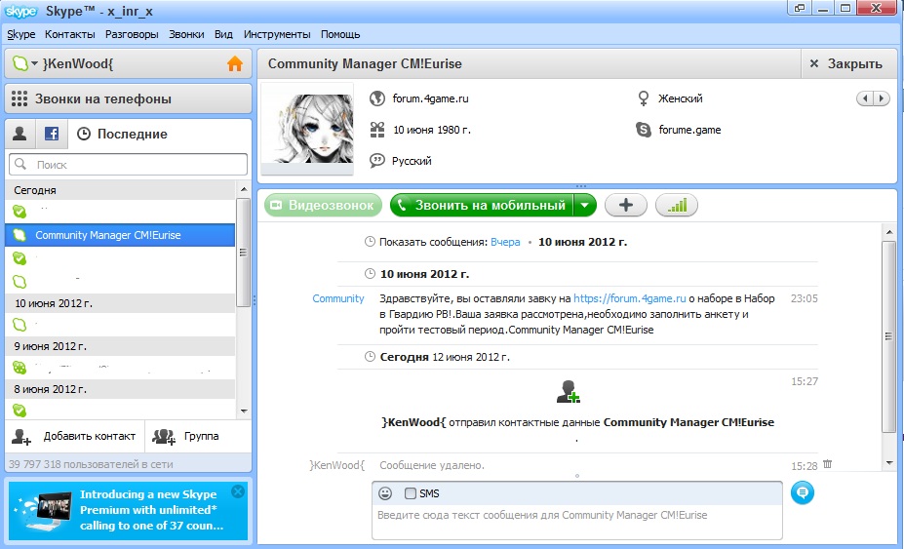This screenshot has height=549, width=904.
Task: Click the female gender icon
Action: (x=644, y=98)
